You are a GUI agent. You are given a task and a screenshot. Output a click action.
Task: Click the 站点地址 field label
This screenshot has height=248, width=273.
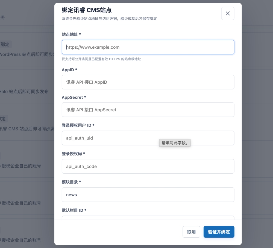(x=71, y=34)
